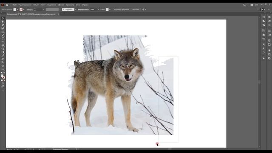This screenshot has width=272, height=153.
Task: Select the Direct Selection tool
Action: click(3, 22)
